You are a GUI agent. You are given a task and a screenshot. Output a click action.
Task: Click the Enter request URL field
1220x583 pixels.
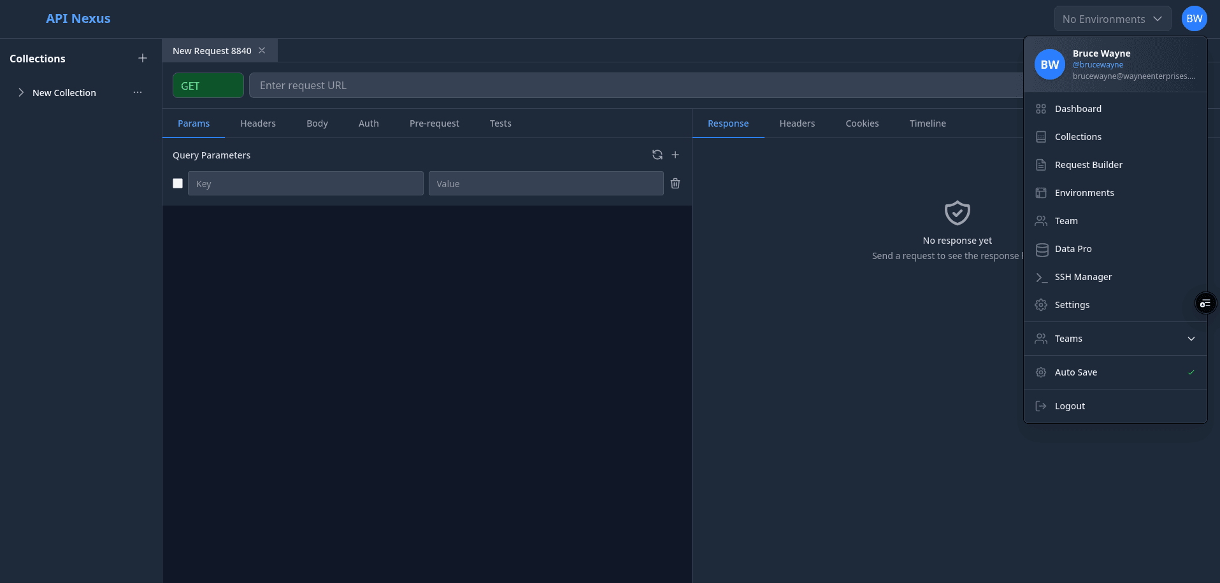636,85
